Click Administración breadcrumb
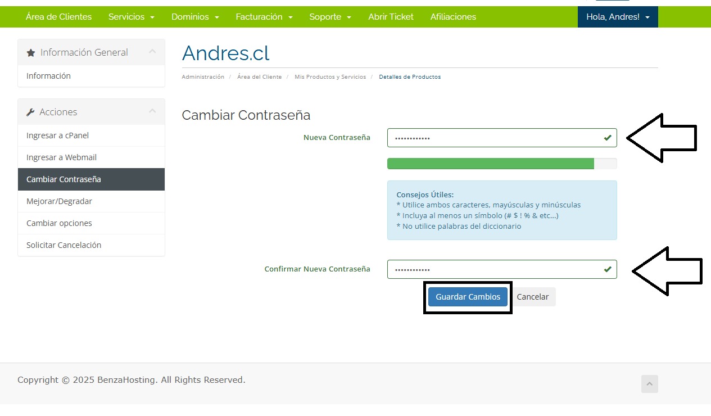The width and height of the screenshot is (711, 416). tap(203, 77)
